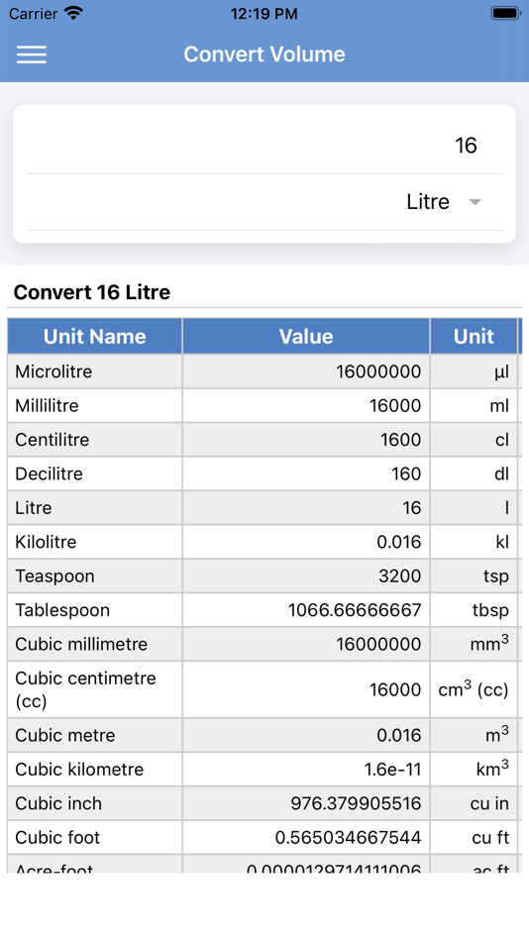Tap the value 0.565034667544
The height and width of the screenshot is (941, 529).
coord(349,838)
